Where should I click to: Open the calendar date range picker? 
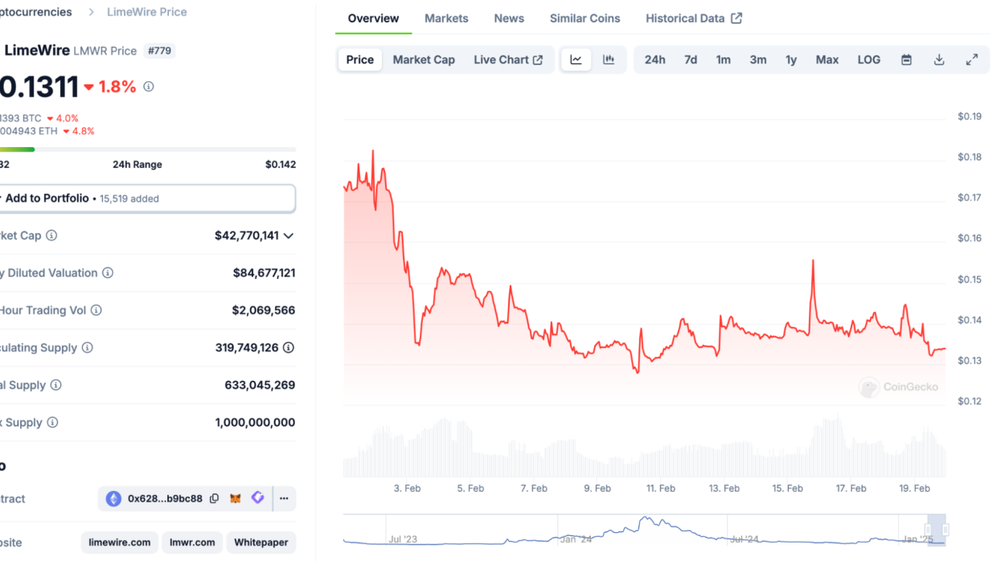[906, 59]
